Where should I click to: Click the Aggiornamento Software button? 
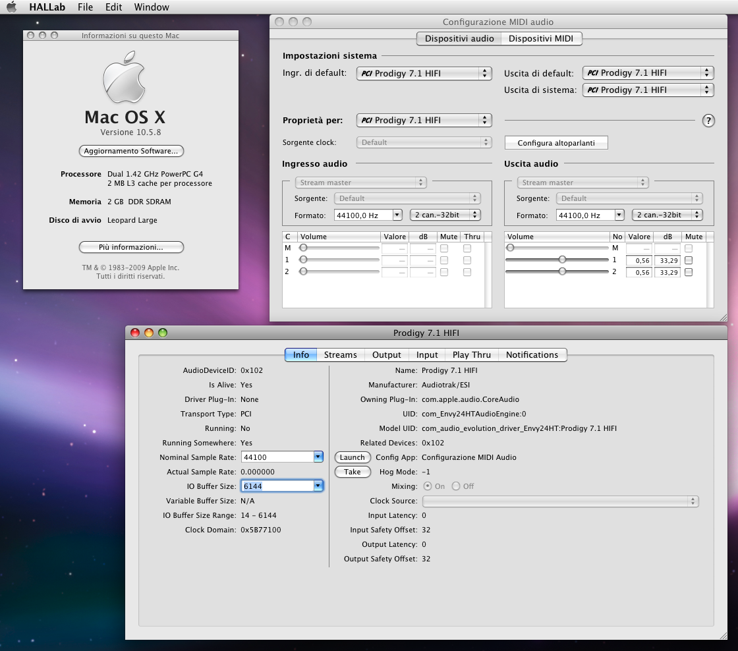click(131, 151)
